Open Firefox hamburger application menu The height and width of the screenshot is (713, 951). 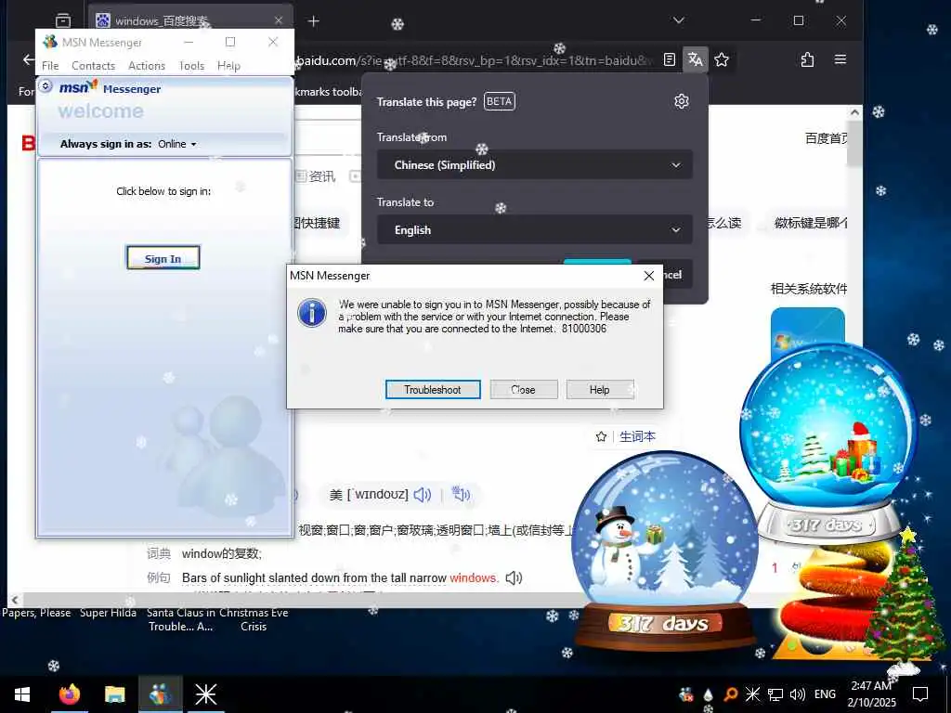(840, 59)
